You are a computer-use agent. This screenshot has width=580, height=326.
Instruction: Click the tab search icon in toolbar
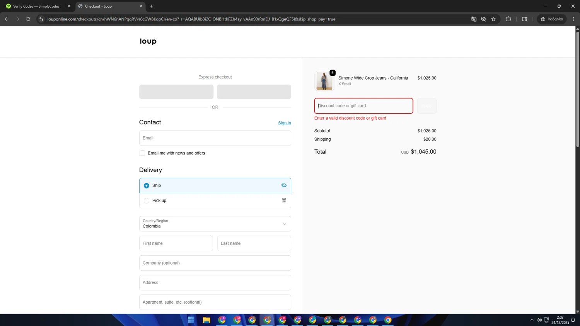[525, 19]
